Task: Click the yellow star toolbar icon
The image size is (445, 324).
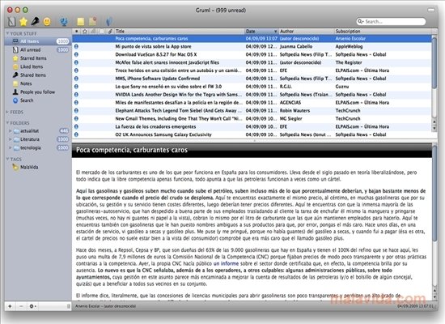Action: [23, 21]
